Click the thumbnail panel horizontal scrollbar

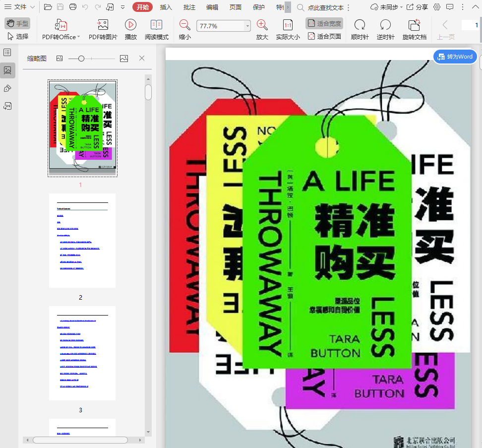(80, 440)
